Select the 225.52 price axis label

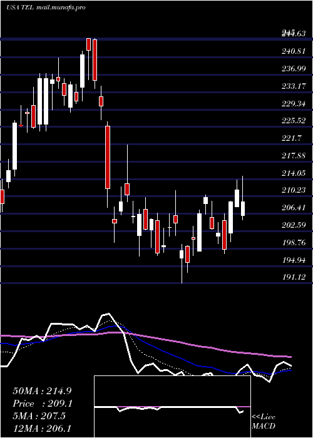pos(294,121)
